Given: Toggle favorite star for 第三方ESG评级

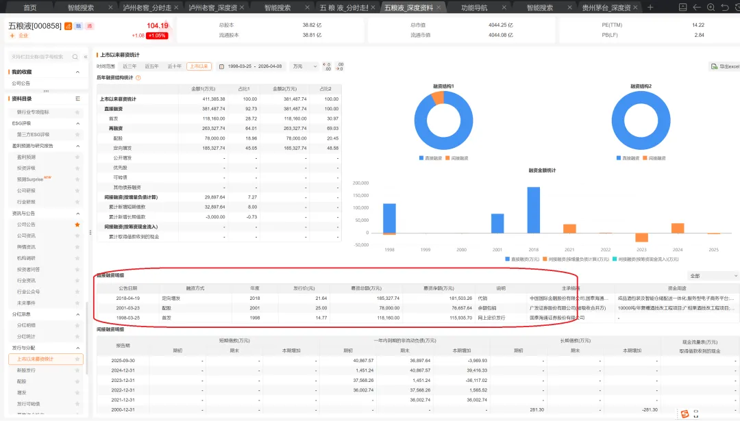Looking at the screenshot, I should click(x=77, y=134).
